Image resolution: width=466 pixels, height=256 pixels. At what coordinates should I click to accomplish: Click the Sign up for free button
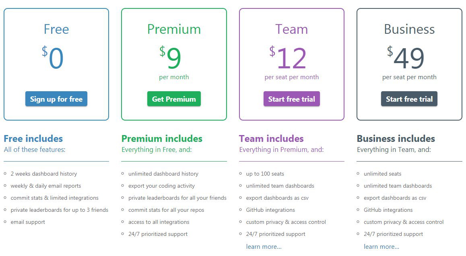click(x=56, y=99)
